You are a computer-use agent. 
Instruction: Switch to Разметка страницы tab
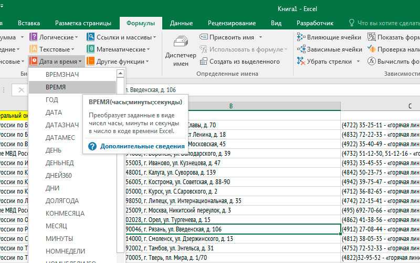pos(83,23)
